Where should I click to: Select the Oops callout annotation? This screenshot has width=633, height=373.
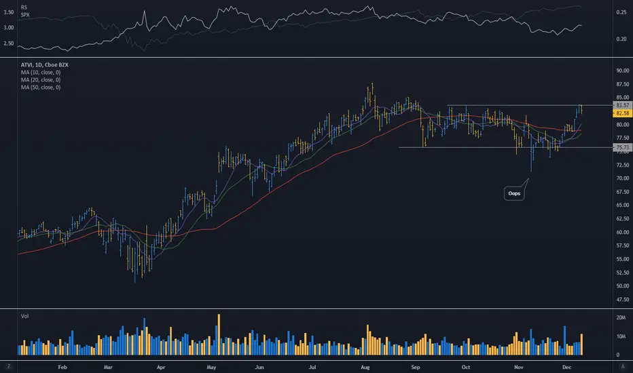point(514,193)
